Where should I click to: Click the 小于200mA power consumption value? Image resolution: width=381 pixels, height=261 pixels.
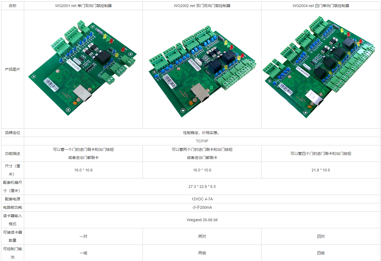click(x=202, y=207)
